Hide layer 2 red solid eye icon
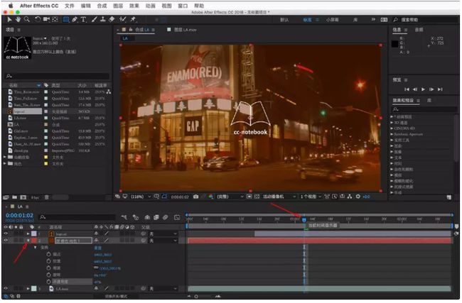The image size is (462, 303). (6, 241)
